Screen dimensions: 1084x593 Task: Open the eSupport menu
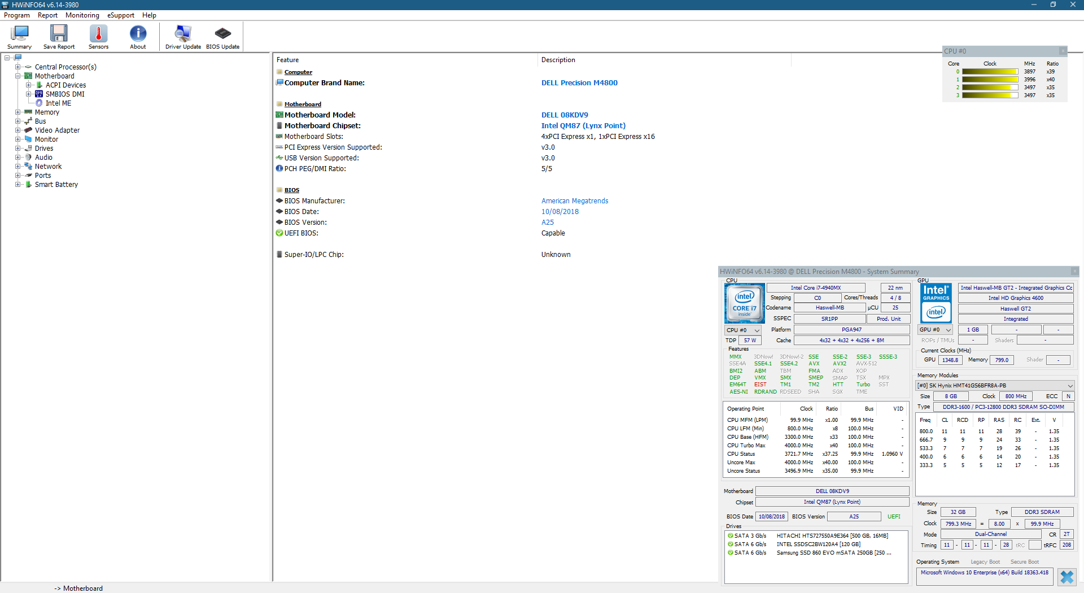tap(121, 15)
